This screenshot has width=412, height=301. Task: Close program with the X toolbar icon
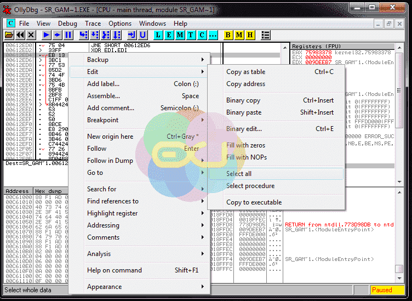pyautogui.click(x=31, y=35)
